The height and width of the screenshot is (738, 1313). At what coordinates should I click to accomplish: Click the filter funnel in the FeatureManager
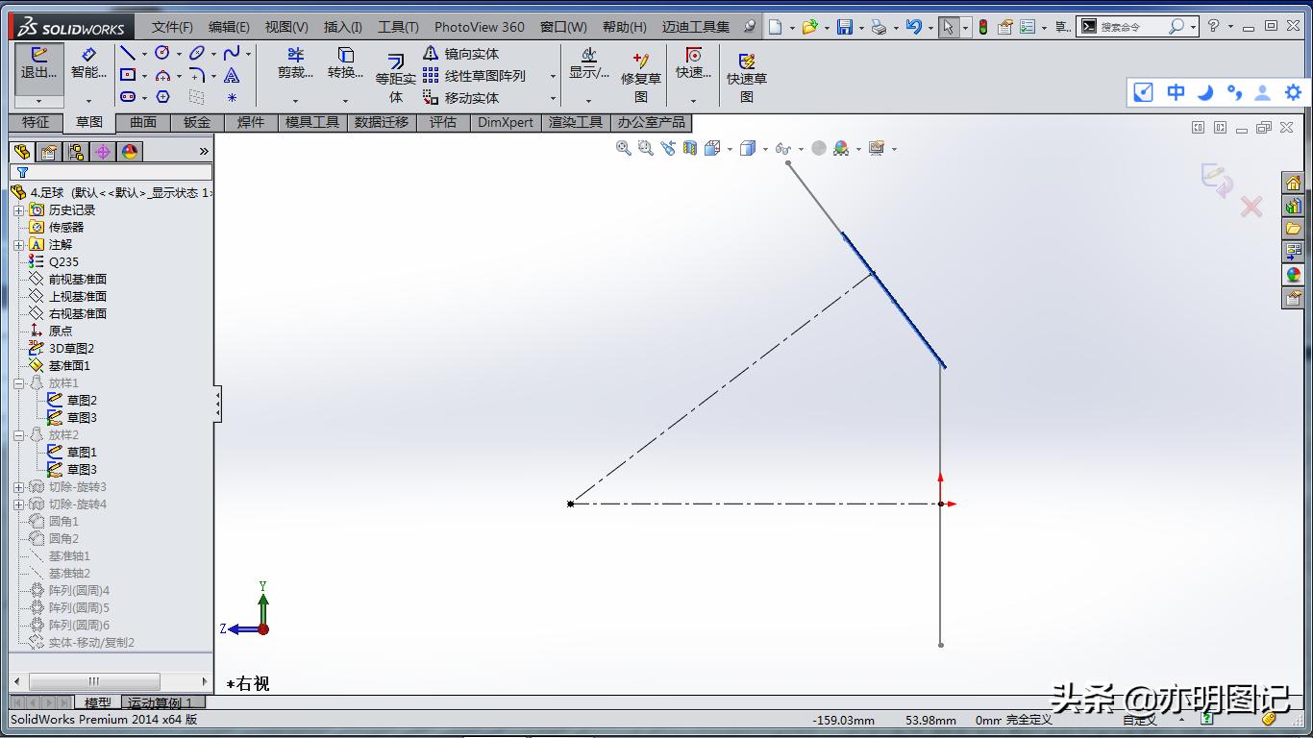tap(21, 172)
